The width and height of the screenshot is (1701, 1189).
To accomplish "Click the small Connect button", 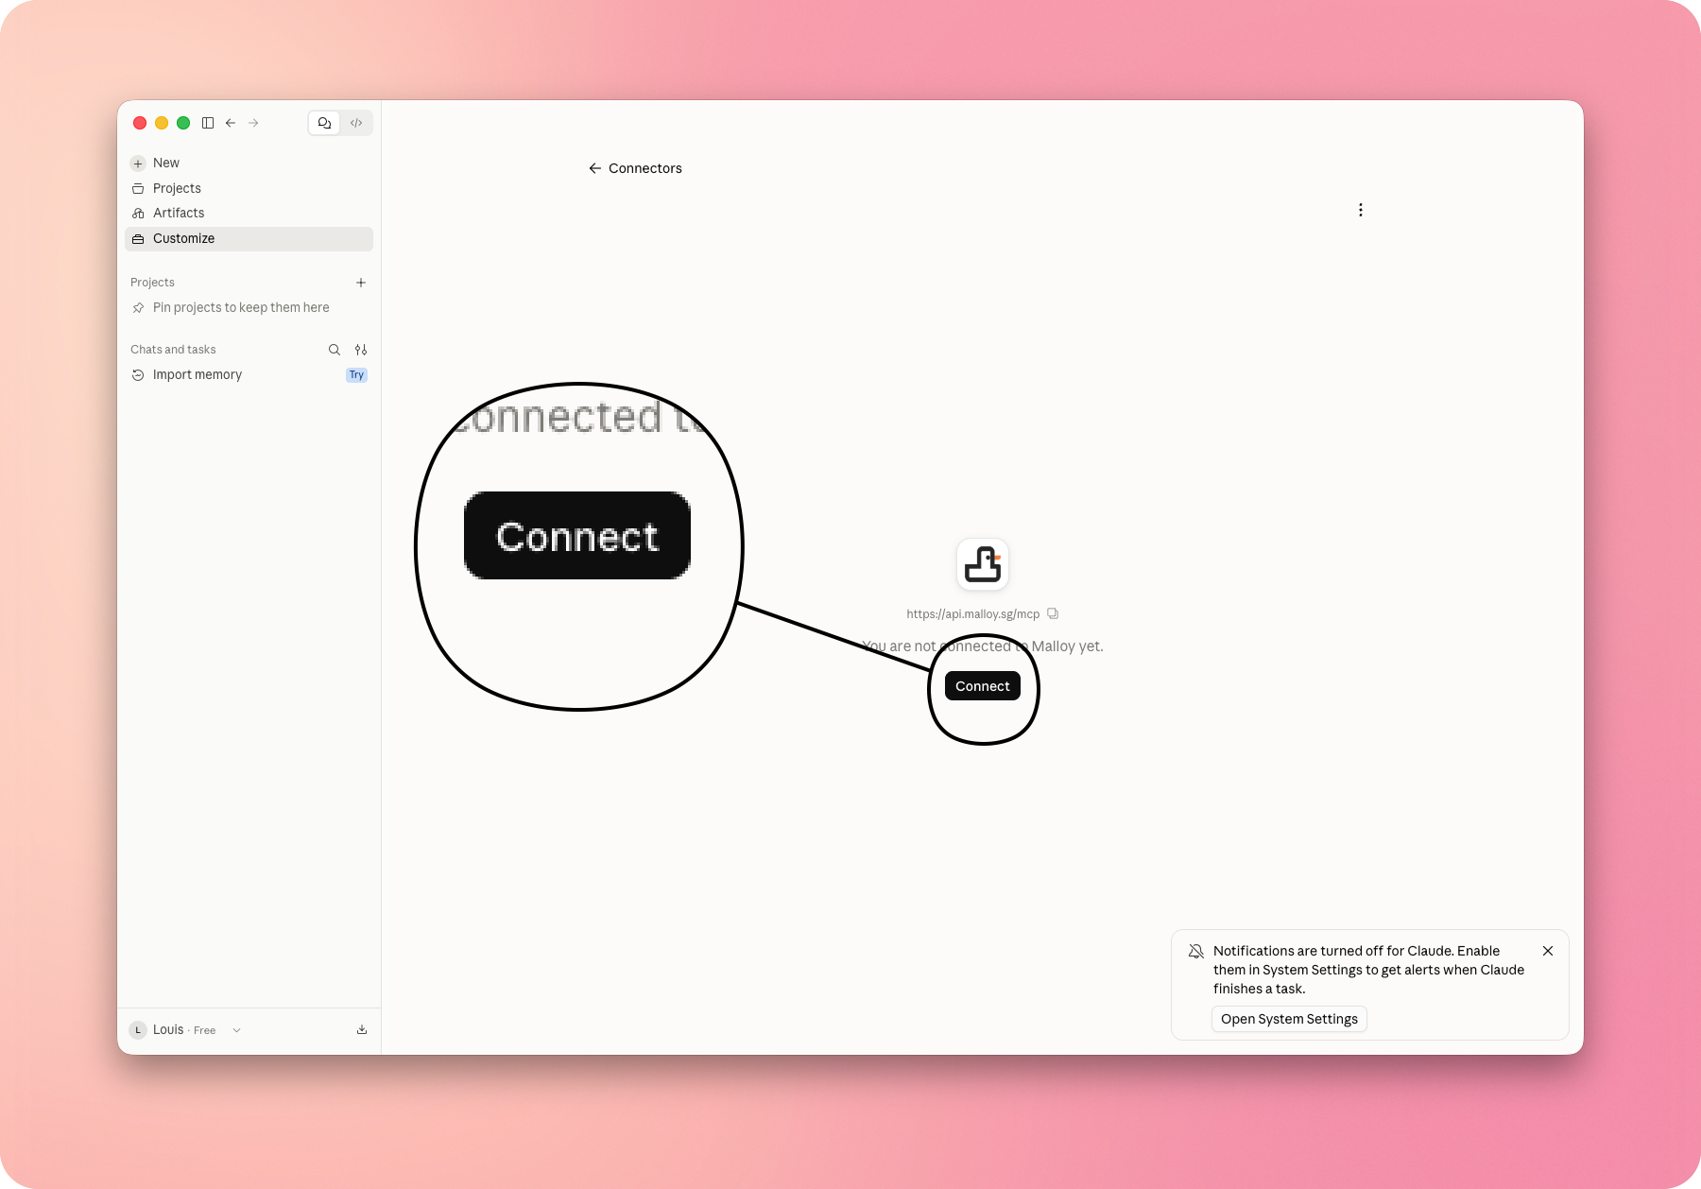I will [983, 686].
